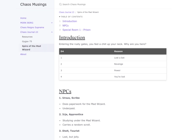Image resolution: width=187 pixels, height=140 pixels.
Task: Jump to Special Room 1 - Prison
Action: (77, 30)
